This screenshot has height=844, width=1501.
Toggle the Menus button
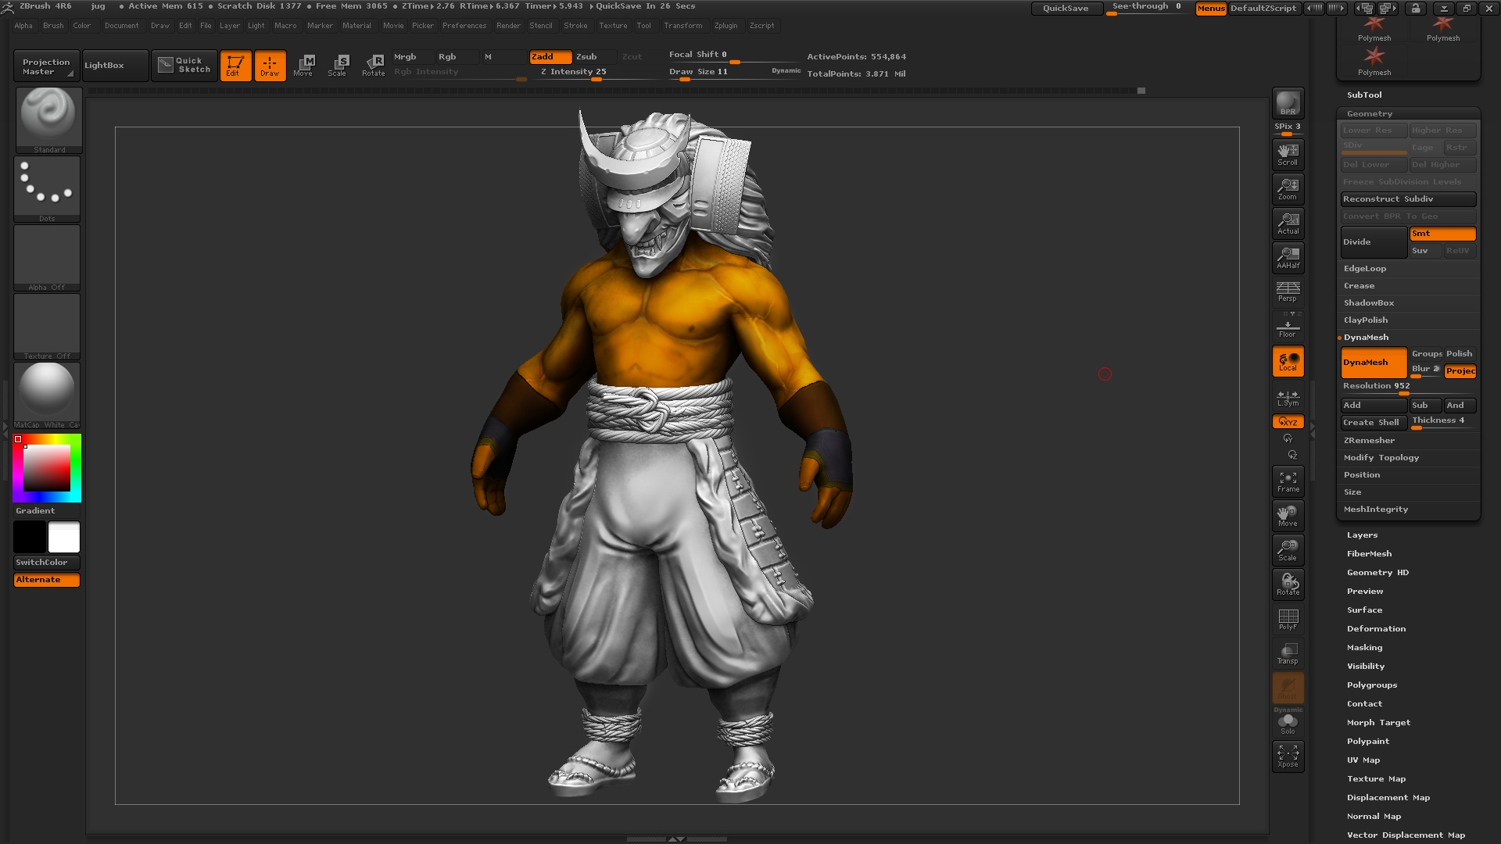[1211, 9]
